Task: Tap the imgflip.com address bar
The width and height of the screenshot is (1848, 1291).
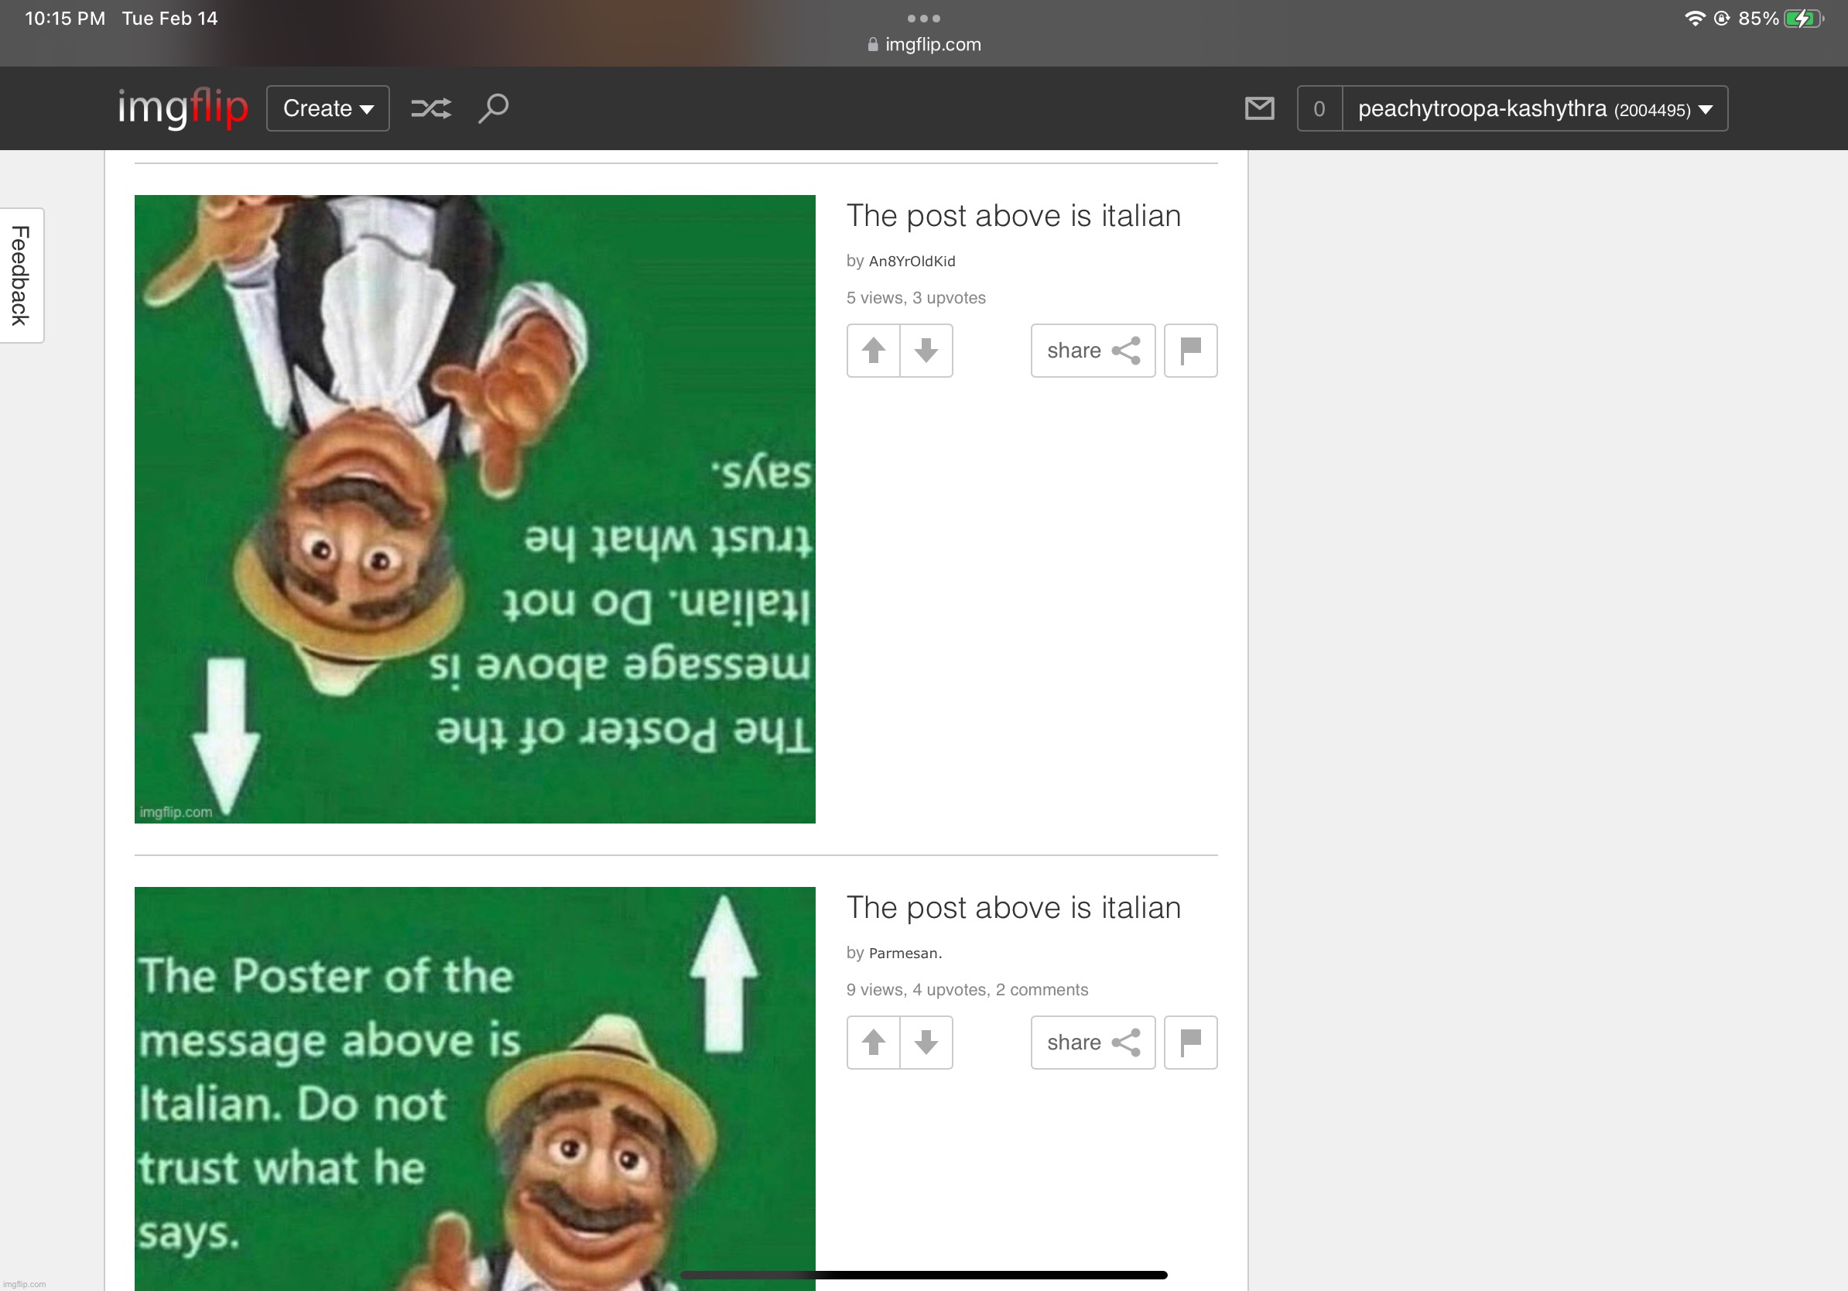Action: coord(924,44)
